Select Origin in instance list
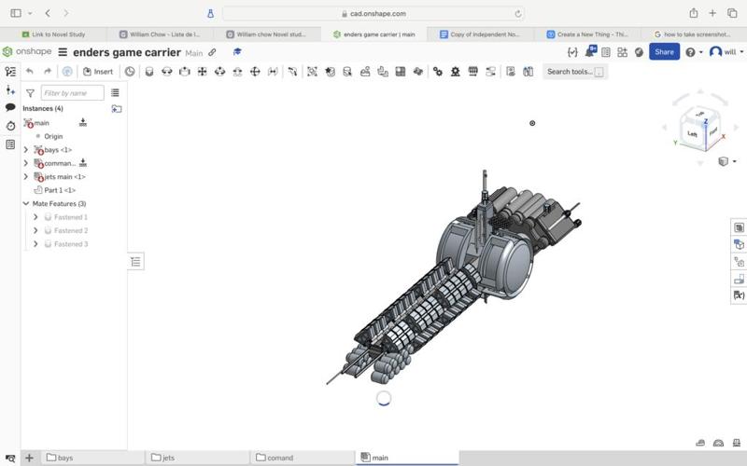 (x=53, y=136)
